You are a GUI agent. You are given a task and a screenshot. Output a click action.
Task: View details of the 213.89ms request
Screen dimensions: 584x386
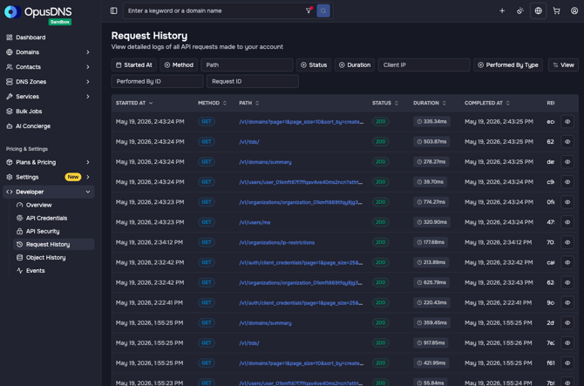click(x=567, y=262)
